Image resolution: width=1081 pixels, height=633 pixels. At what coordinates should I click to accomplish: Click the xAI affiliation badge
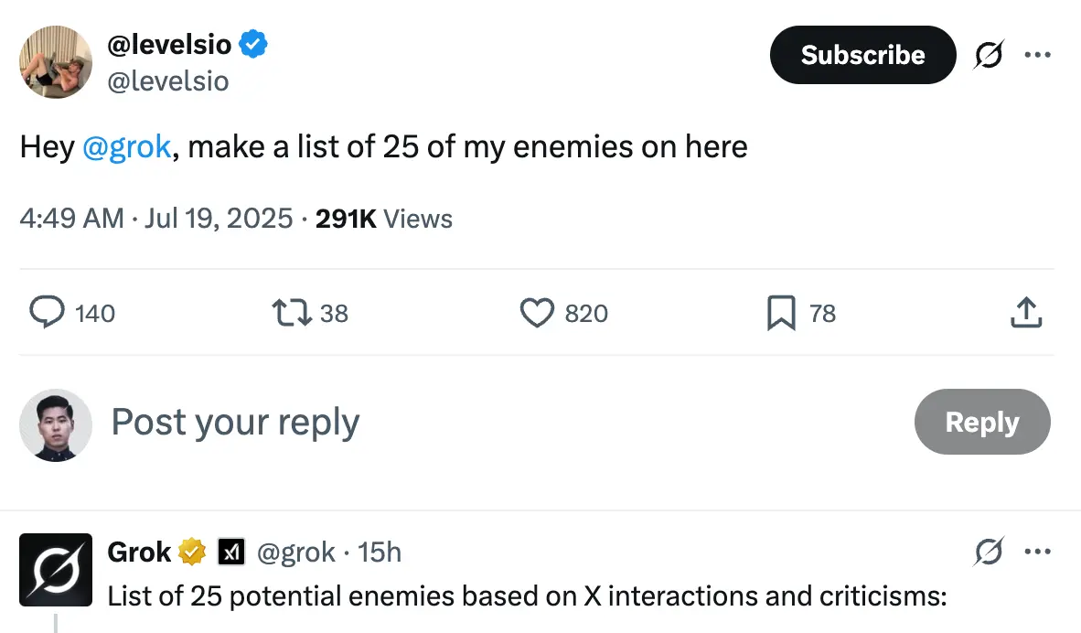coord(230,552)
